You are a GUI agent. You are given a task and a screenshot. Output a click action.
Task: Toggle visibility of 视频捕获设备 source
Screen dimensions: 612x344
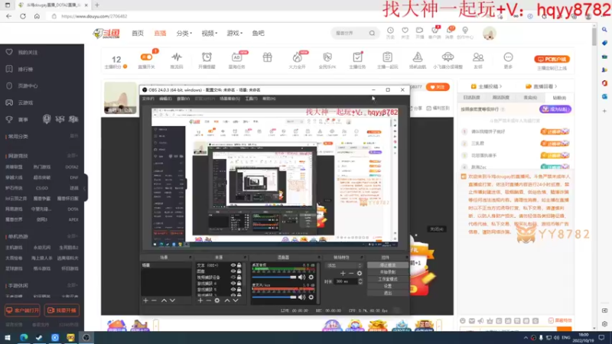click(x=233, y=277)
